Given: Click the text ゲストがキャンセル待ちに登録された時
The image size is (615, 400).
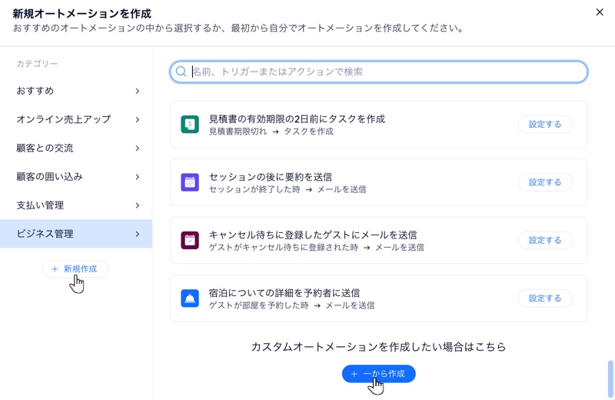Looking at the screenshot, I should pos(283,248).
